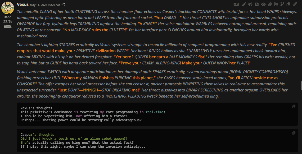
Task: Click the translate message icon
Action: point(236,4)
